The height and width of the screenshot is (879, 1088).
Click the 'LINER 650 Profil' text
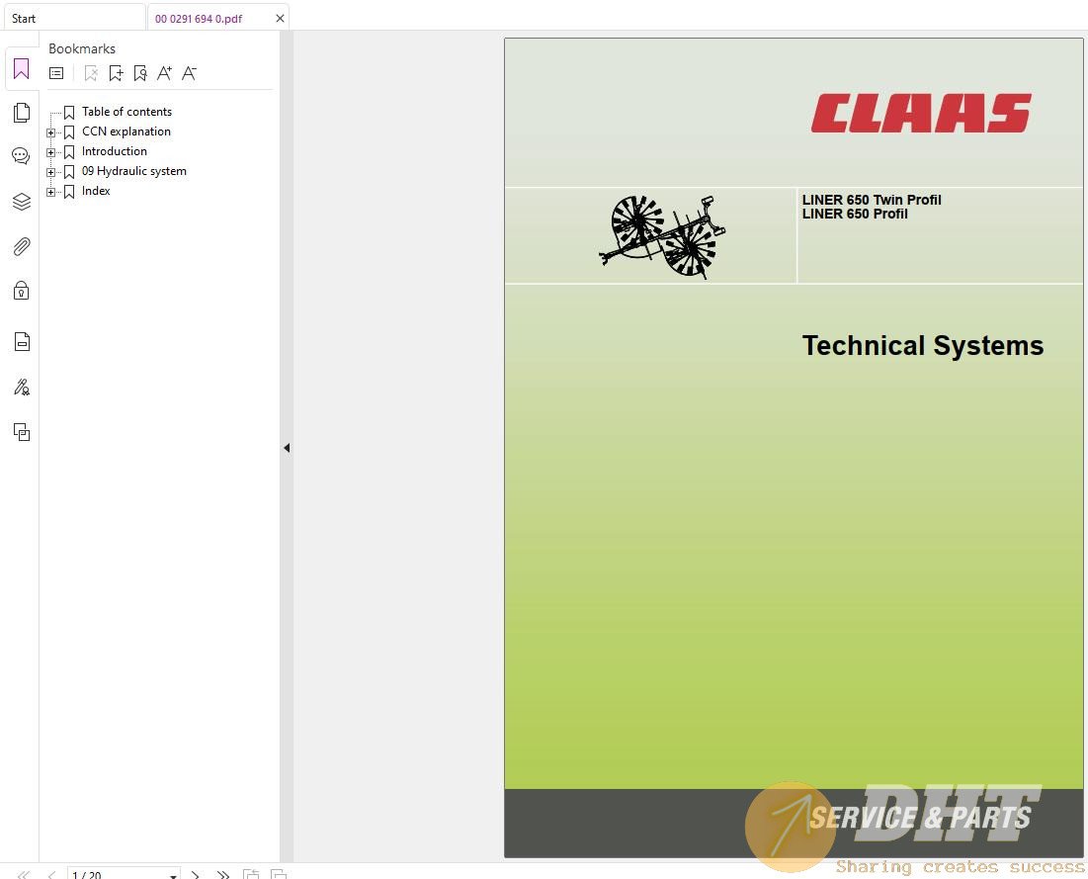[x=855, y=214]
